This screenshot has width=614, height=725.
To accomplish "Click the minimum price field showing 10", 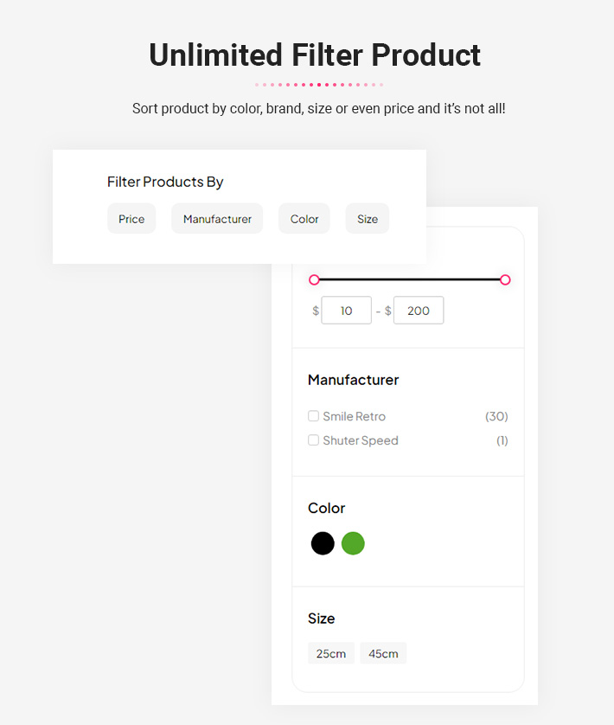I will pyautogui.click(x=346, y=311).
